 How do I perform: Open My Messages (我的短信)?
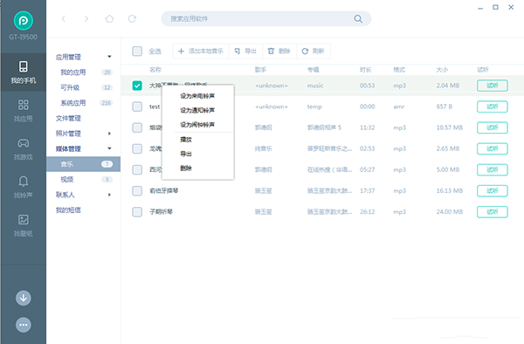point(68,210)
